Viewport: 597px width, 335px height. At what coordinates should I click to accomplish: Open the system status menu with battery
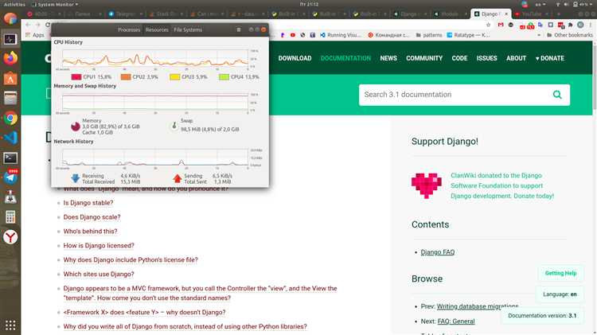click(573, 4)
